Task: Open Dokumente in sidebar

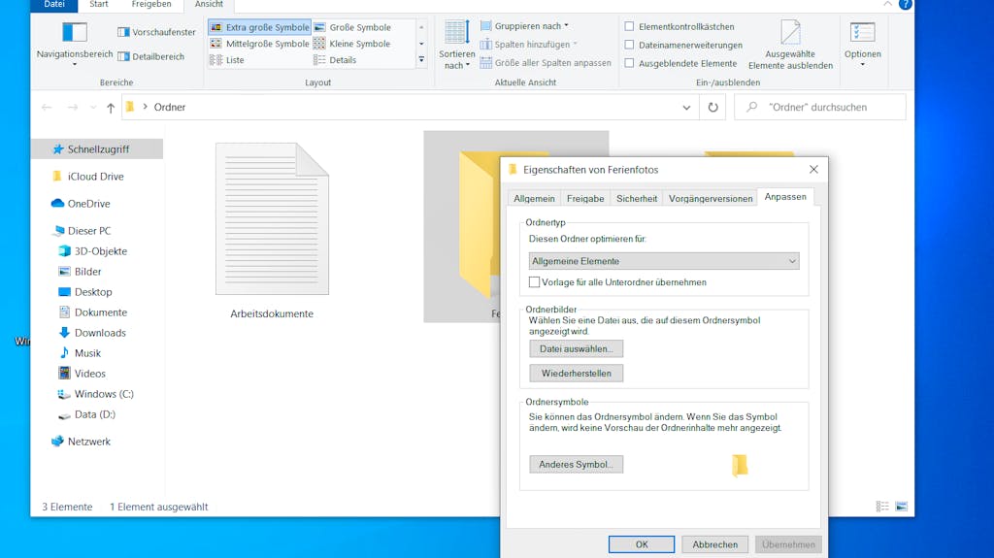Action: [x=92, y=312]
